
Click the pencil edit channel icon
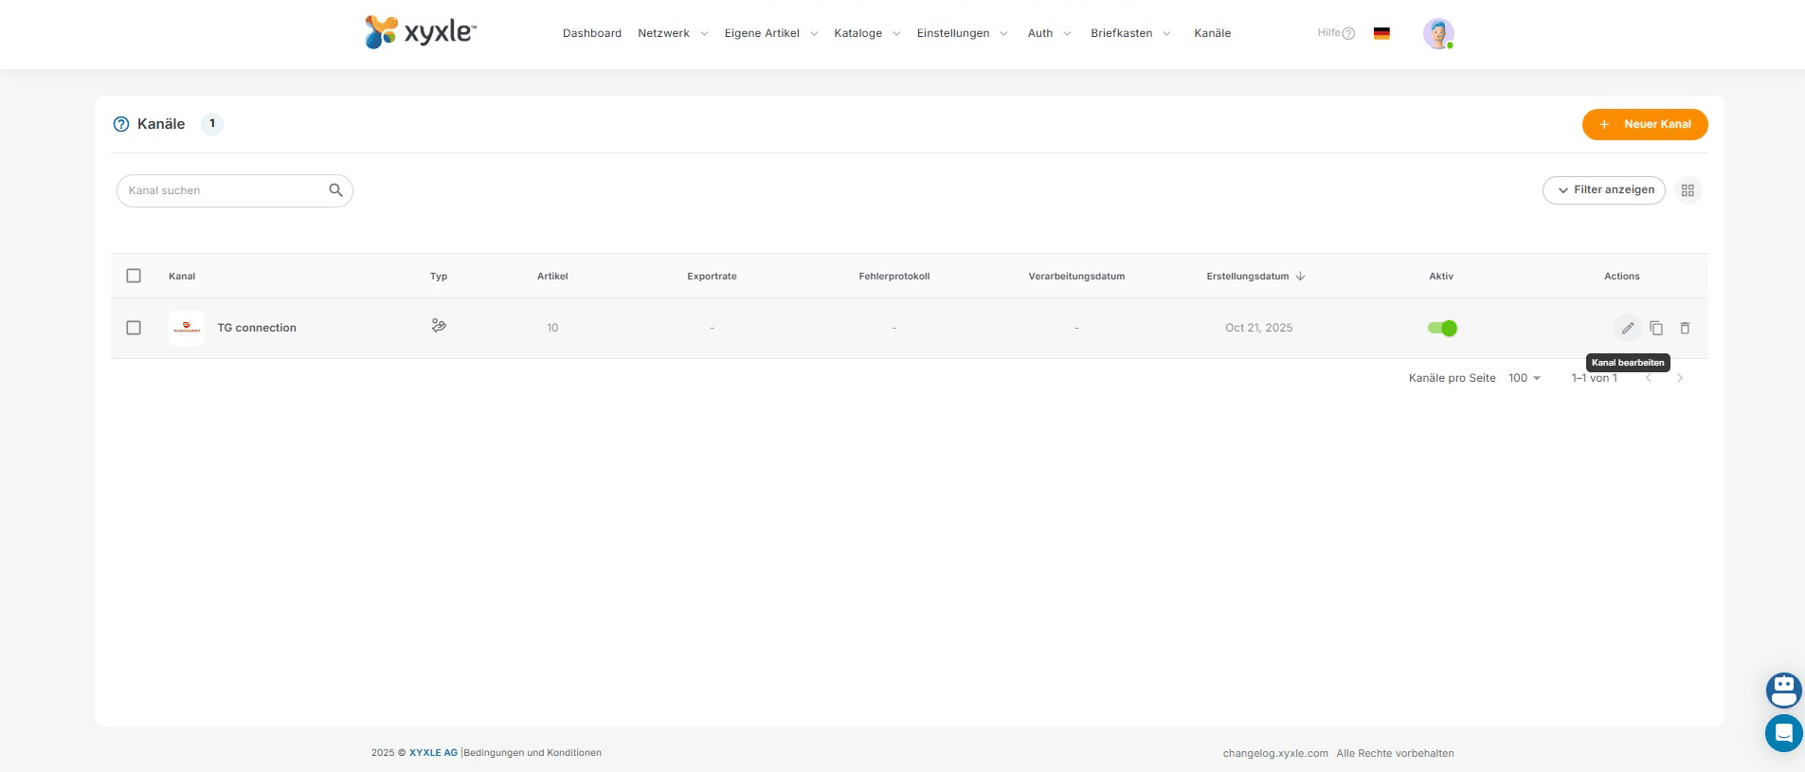[x=1627, y=328]
